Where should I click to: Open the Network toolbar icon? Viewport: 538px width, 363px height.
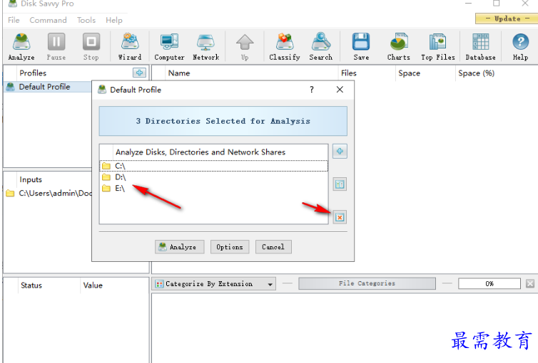(x=205, y=47)
